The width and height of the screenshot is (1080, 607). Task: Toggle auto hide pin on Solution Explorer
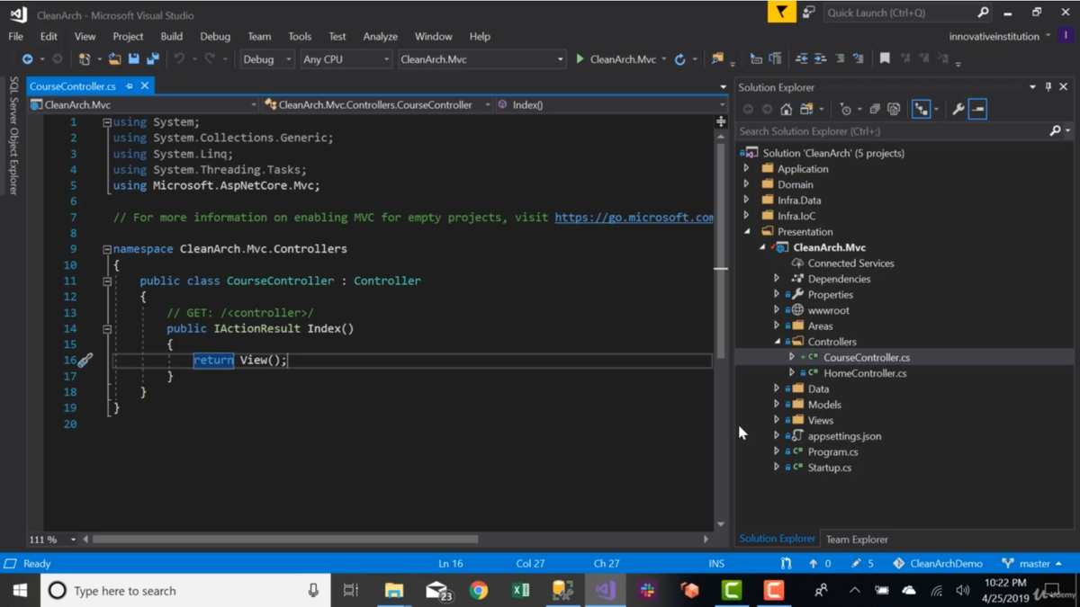pyautogui.click(x=1048, y=87)
